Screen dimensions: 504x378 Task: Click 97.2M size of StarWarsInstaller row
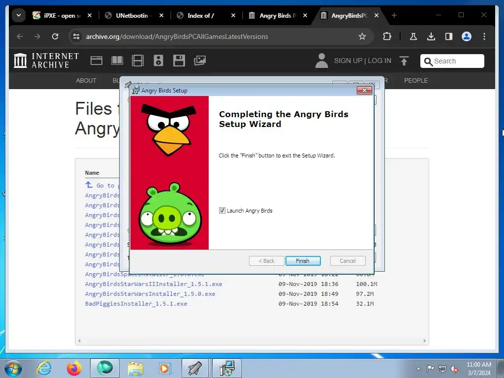point(365,294)
